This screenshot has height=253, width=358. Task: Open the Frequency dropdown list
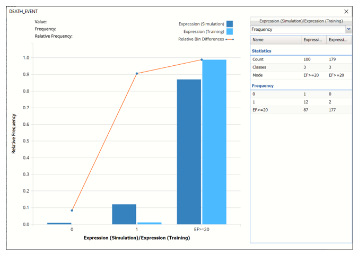point(348,30)
